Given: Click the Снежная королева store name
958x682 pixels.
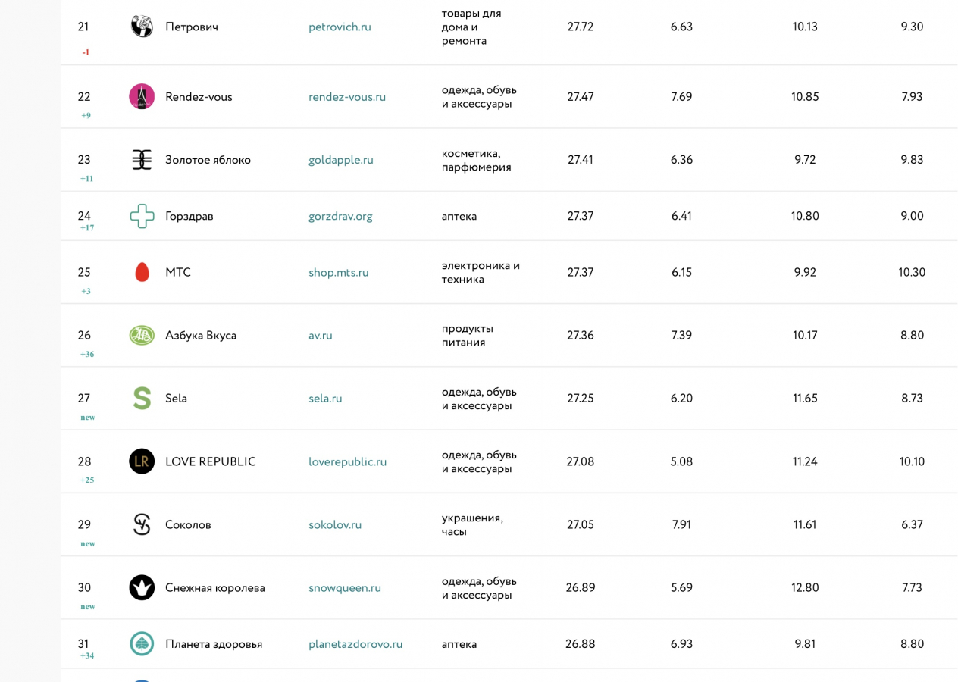Looking at the screenshot, I should [x=215, y=587].
